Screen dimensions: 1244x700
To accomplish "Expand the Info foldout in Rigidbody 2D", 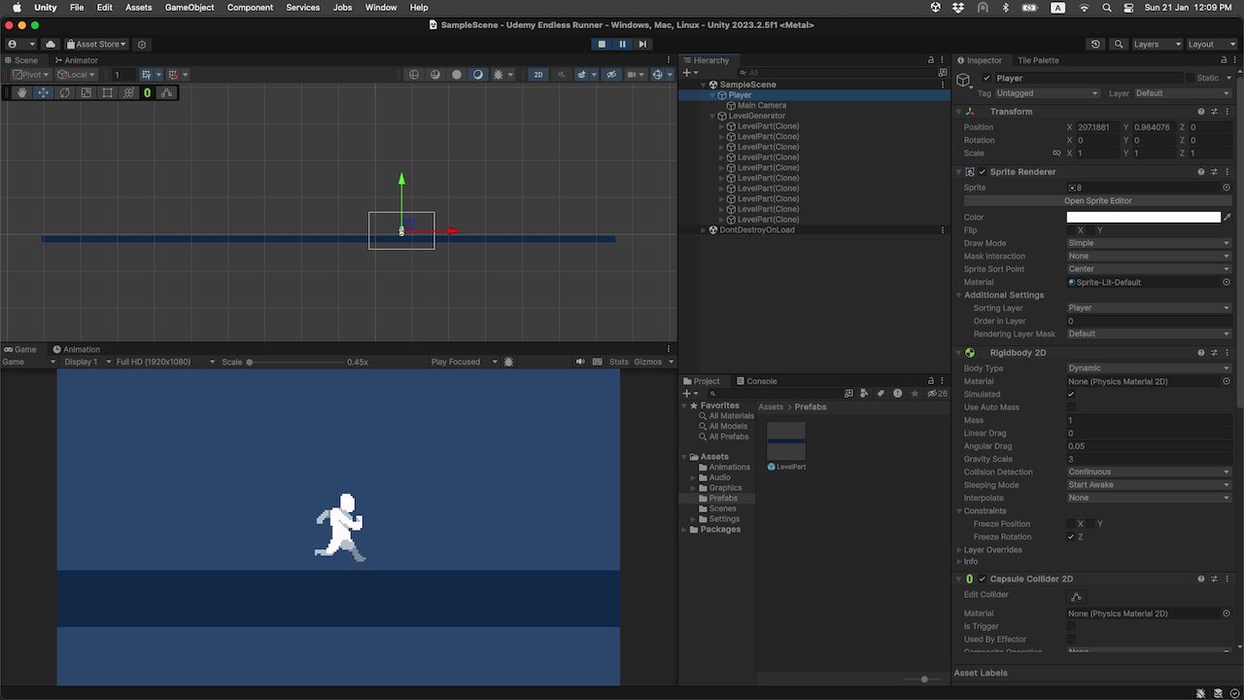I will click(x=959, y=562).
